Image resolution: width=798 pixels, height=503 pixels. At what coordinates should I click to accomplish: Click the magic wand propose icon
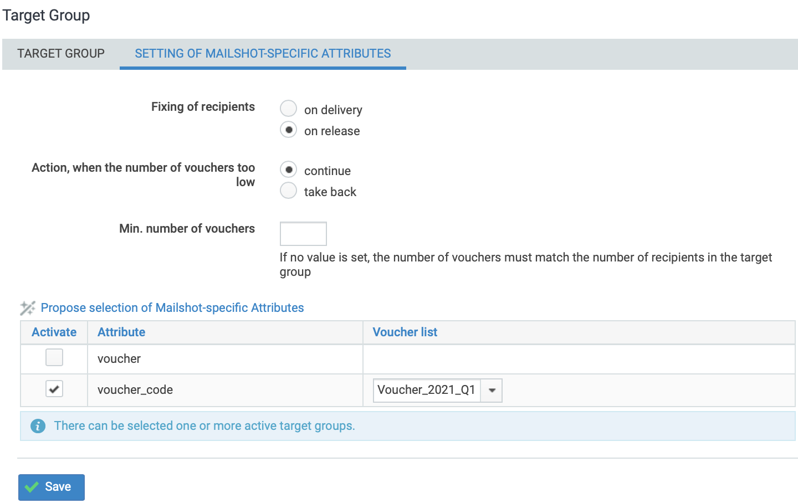28,307
